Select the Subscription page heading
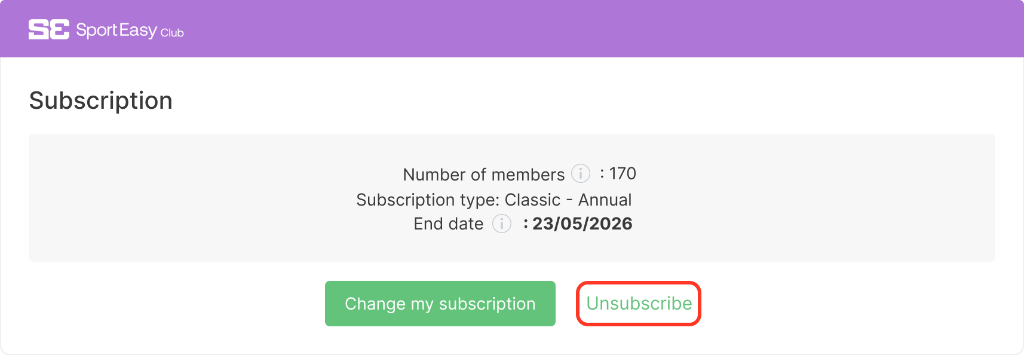The height and width of the screenshot is (355, 1024). pos(101,100)
